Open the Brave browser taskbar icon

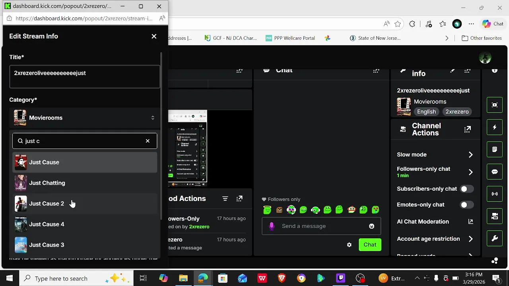[282, 278]
